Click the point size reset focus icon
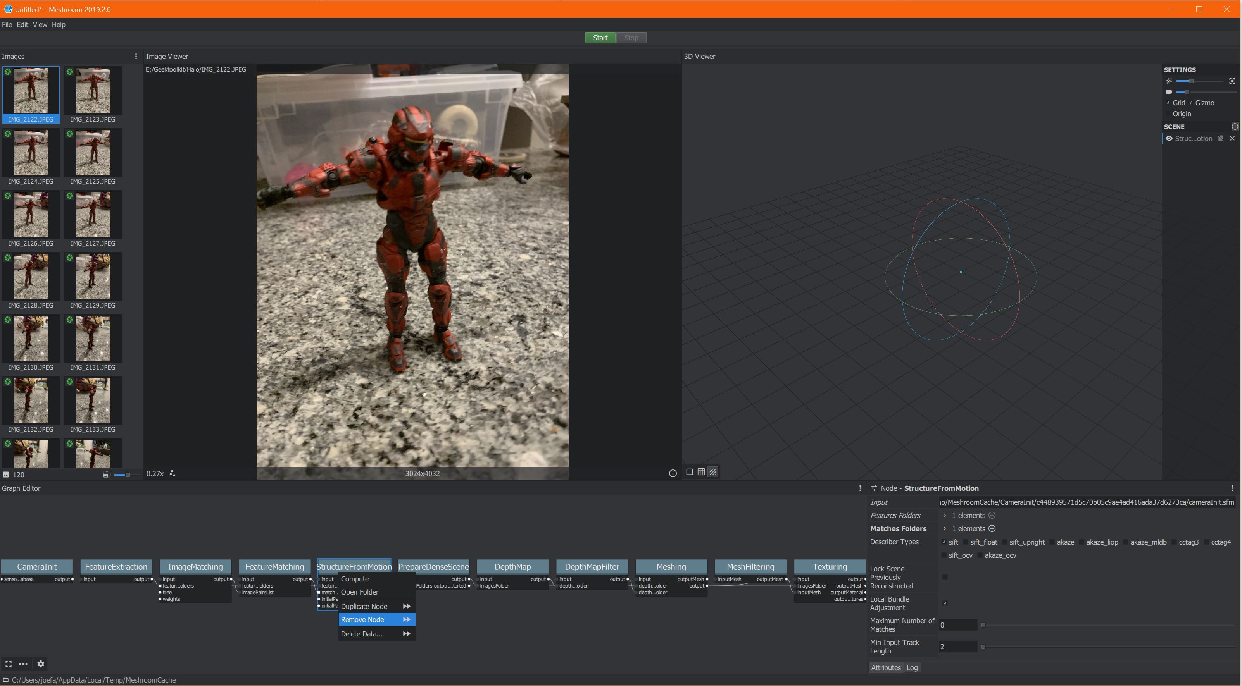 pos(1232,81)
